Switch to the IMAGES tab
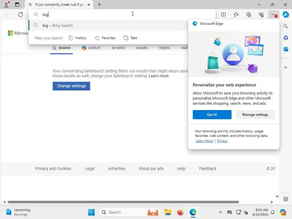The image size is (292, 219). tap(142, 48)
